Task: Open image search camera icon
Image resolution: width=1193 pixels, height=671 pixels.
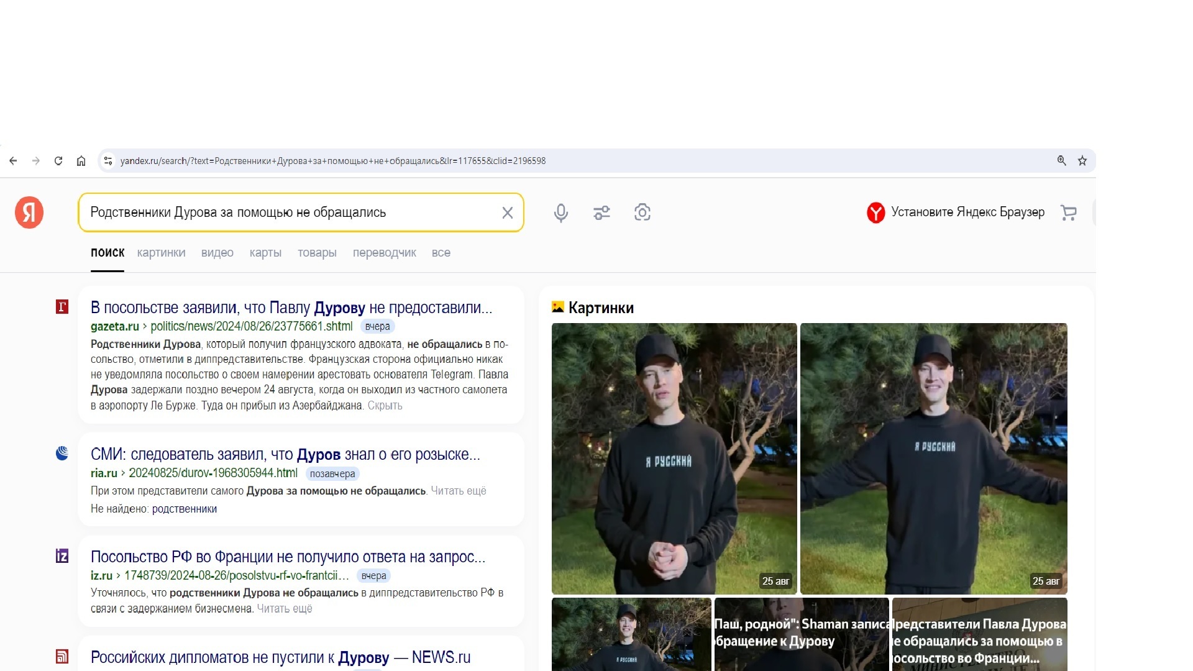Action: [x=642, y=212]
